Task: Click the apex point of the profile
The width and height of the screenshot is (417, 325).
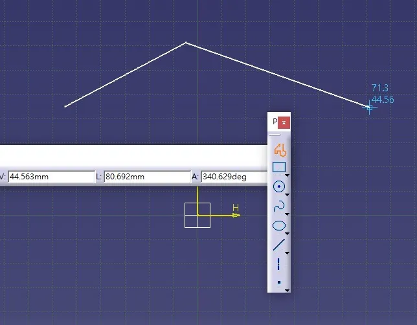Action: click(x=186, y=43)
